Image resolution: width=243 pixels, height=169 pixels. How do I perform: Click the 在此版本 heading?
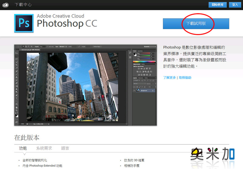[27, 138]
